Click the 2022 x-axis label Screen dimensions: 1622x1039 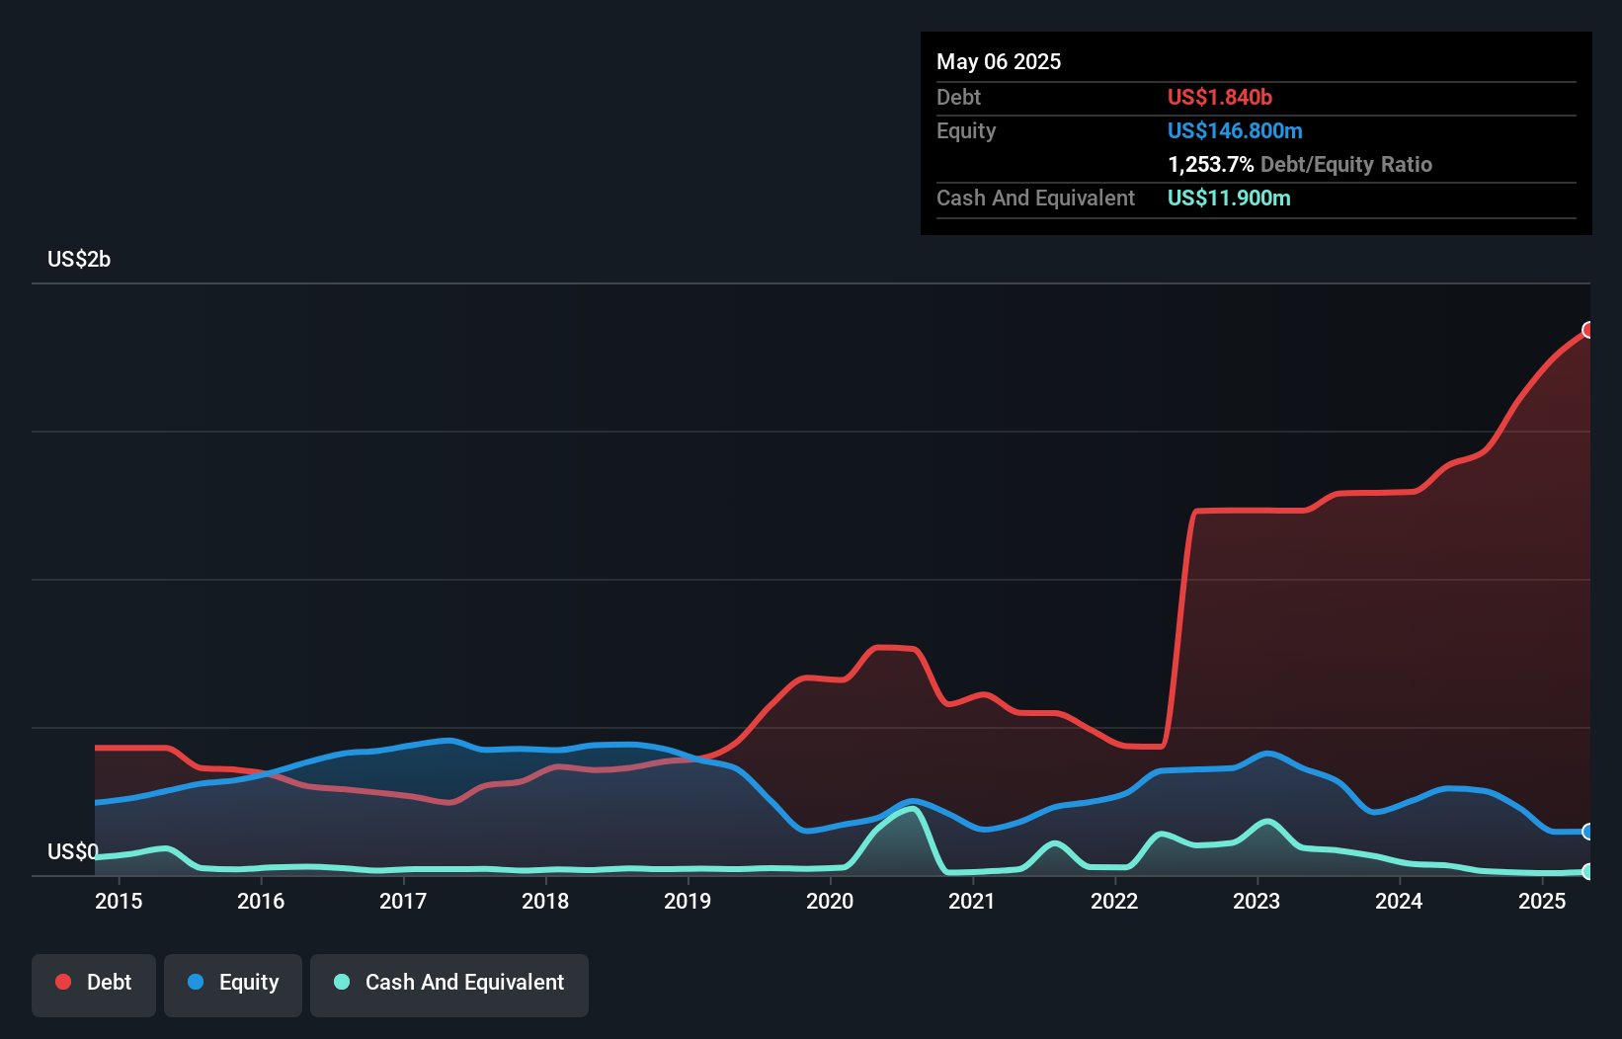pos(1114,901)
